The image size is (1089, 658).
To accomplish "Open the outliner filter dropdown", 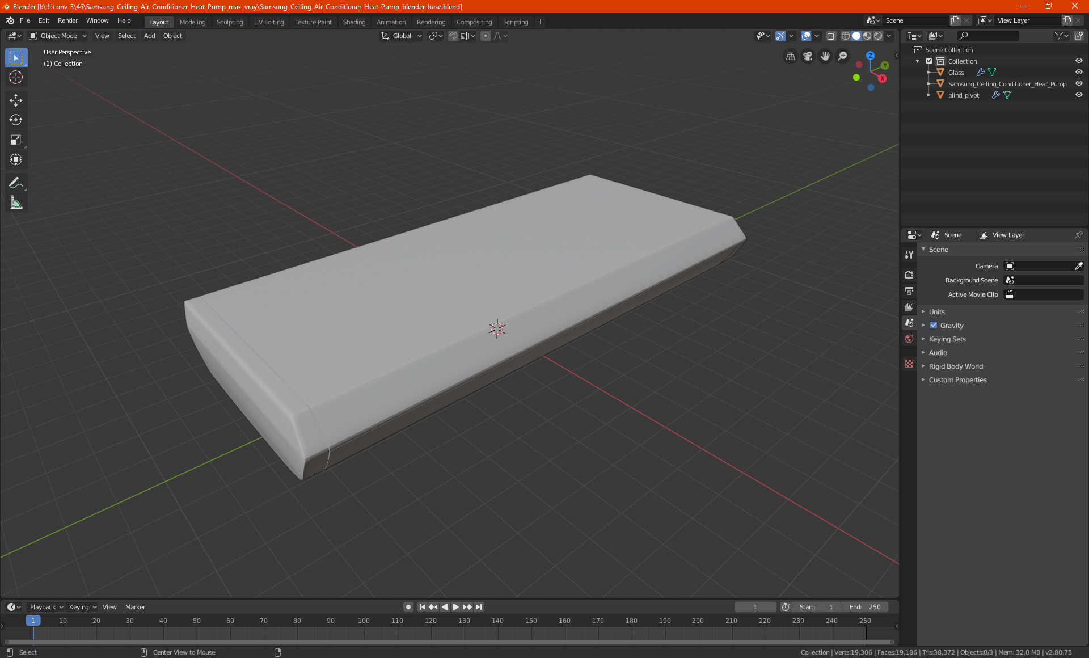I will [1061, 36].
